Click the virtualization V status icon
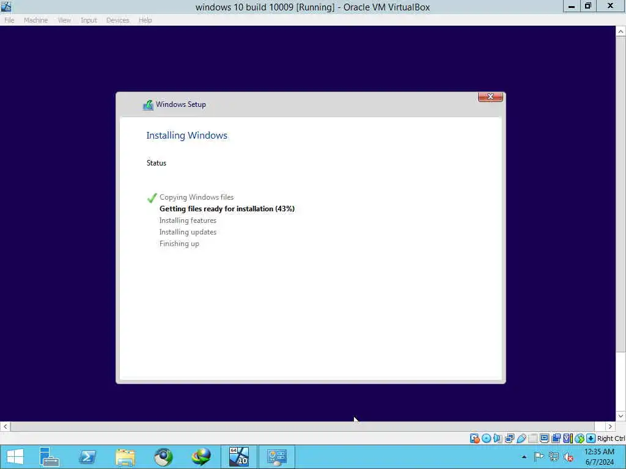Viewport: 626px width, 469px height. [x=568, y=438]
